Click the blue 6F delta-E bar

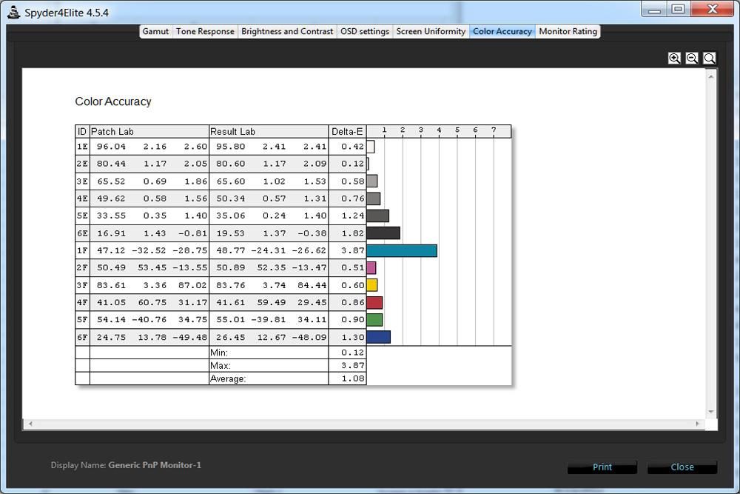(x=378, y=337)
